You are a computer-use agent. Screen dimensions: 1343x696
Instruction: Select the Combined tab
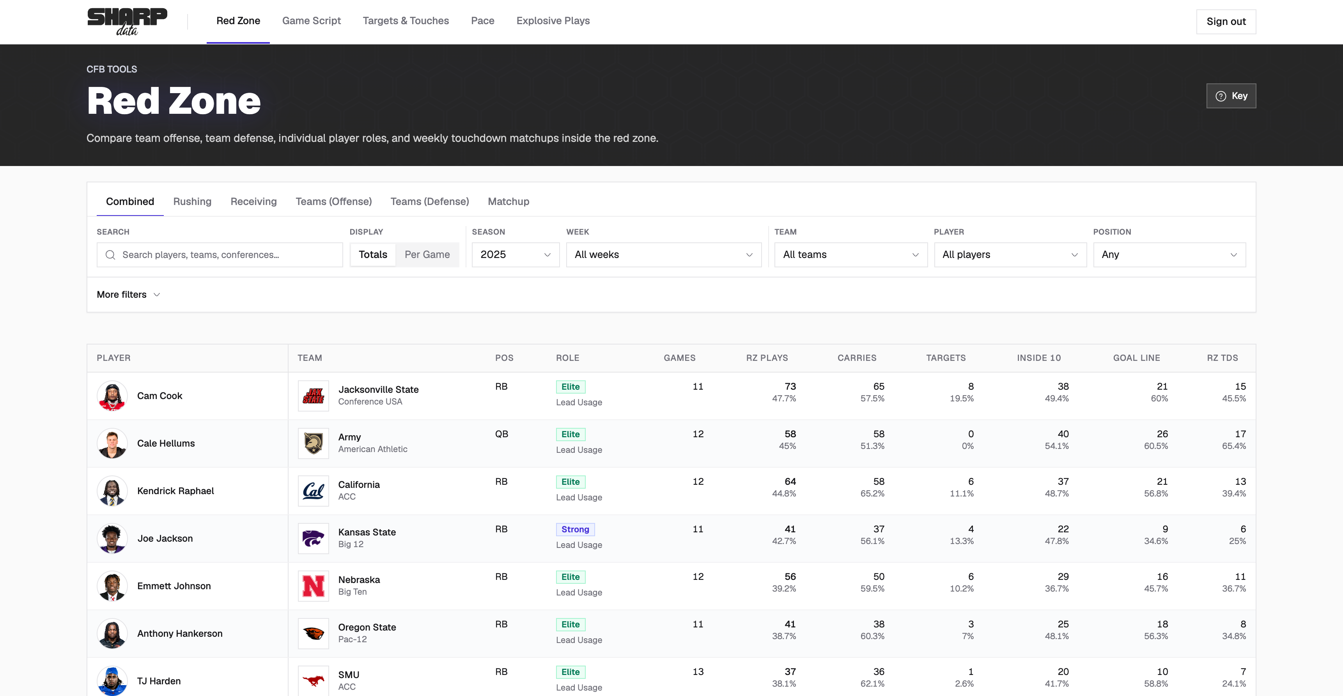[x=130, y=201]
